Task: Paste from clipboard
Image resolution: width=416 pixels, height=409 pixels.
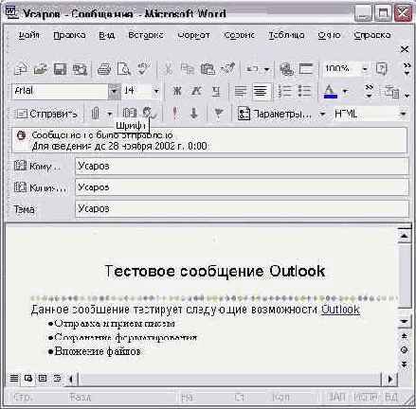Action: click(x=208, y=69)
